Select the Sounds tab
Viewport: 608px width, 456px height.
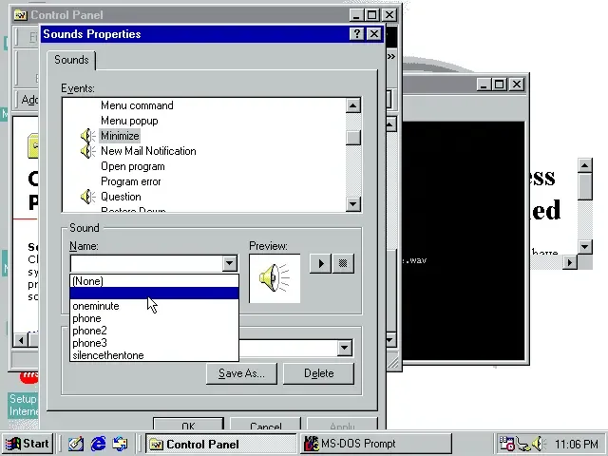[71, 60]
